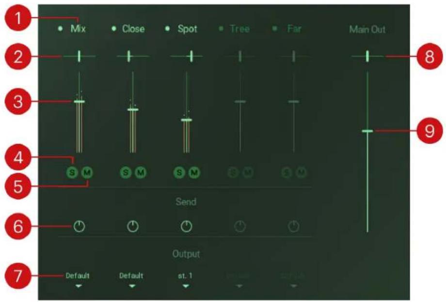Image resolution: width=446 pixels, height=302 pixels.
Task: Click the Mix channel Send knob
Action: [79, 226]
